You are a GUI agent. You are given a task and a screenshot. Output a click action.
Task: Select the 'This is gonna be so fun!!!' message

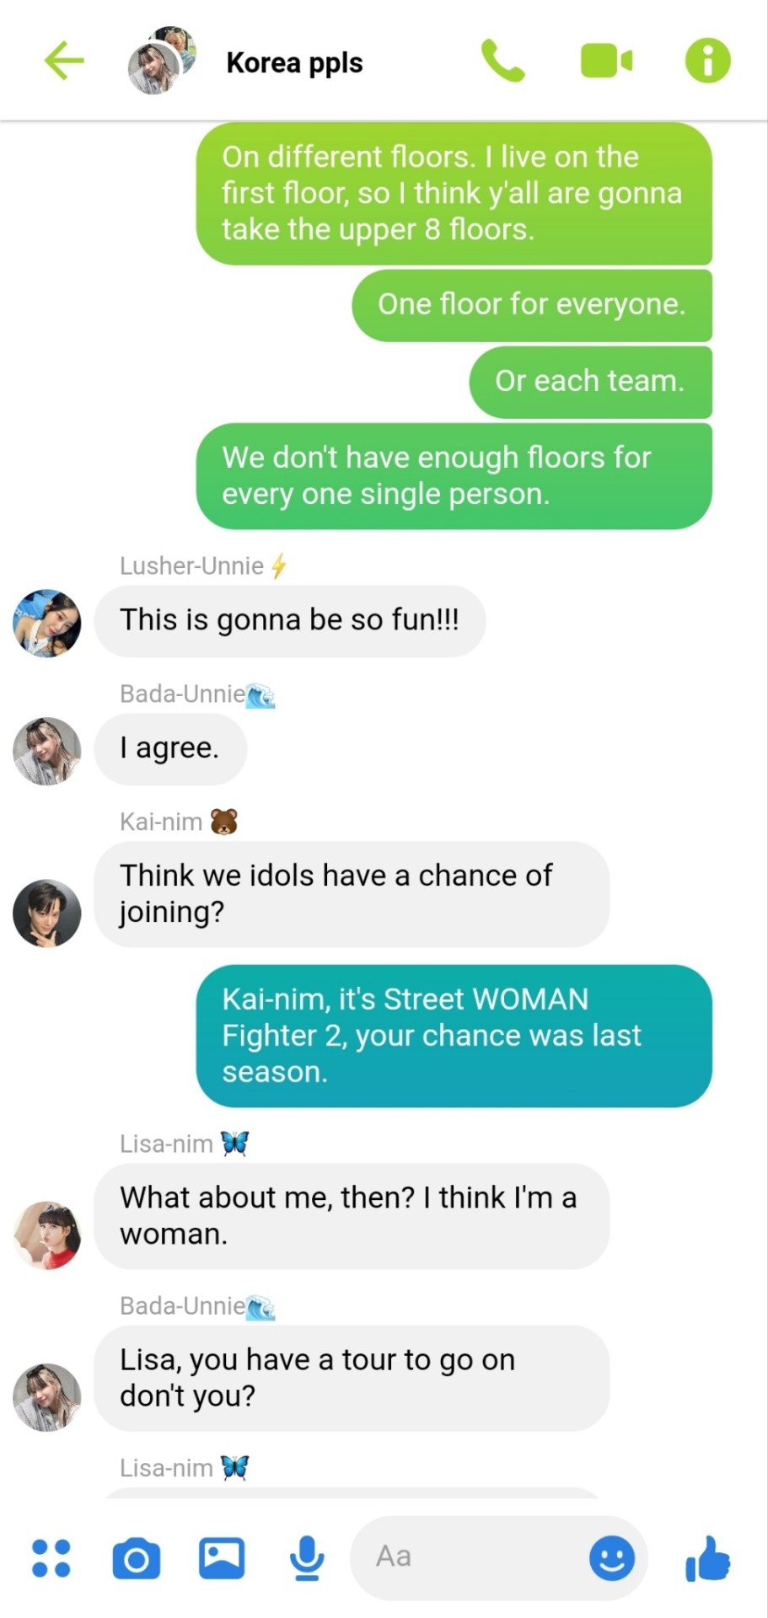pos(290,621)
